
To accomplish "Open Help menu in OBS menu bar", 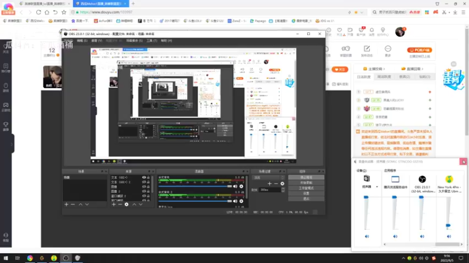I will click(x=166, y=40).
